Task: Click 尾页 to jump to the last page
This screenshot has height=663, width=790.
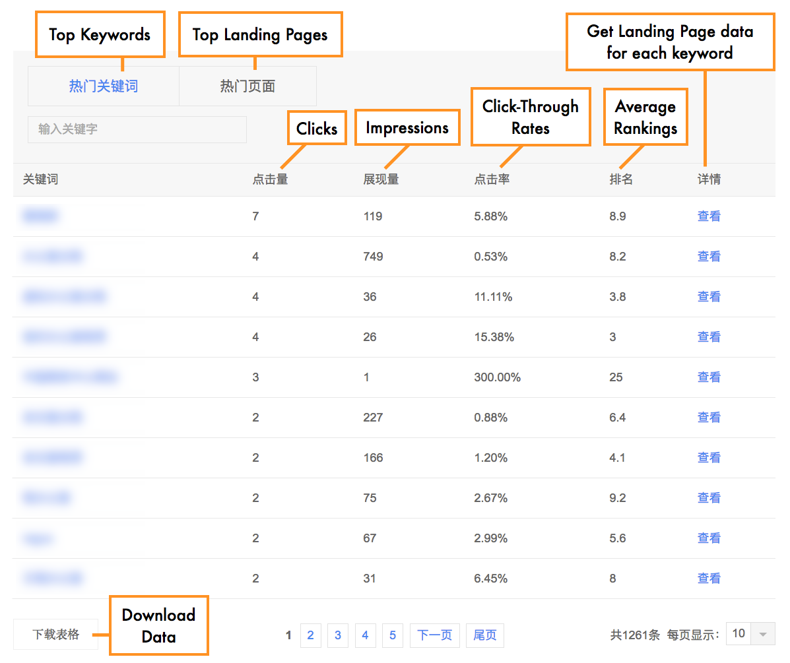Action: (484, 635)
